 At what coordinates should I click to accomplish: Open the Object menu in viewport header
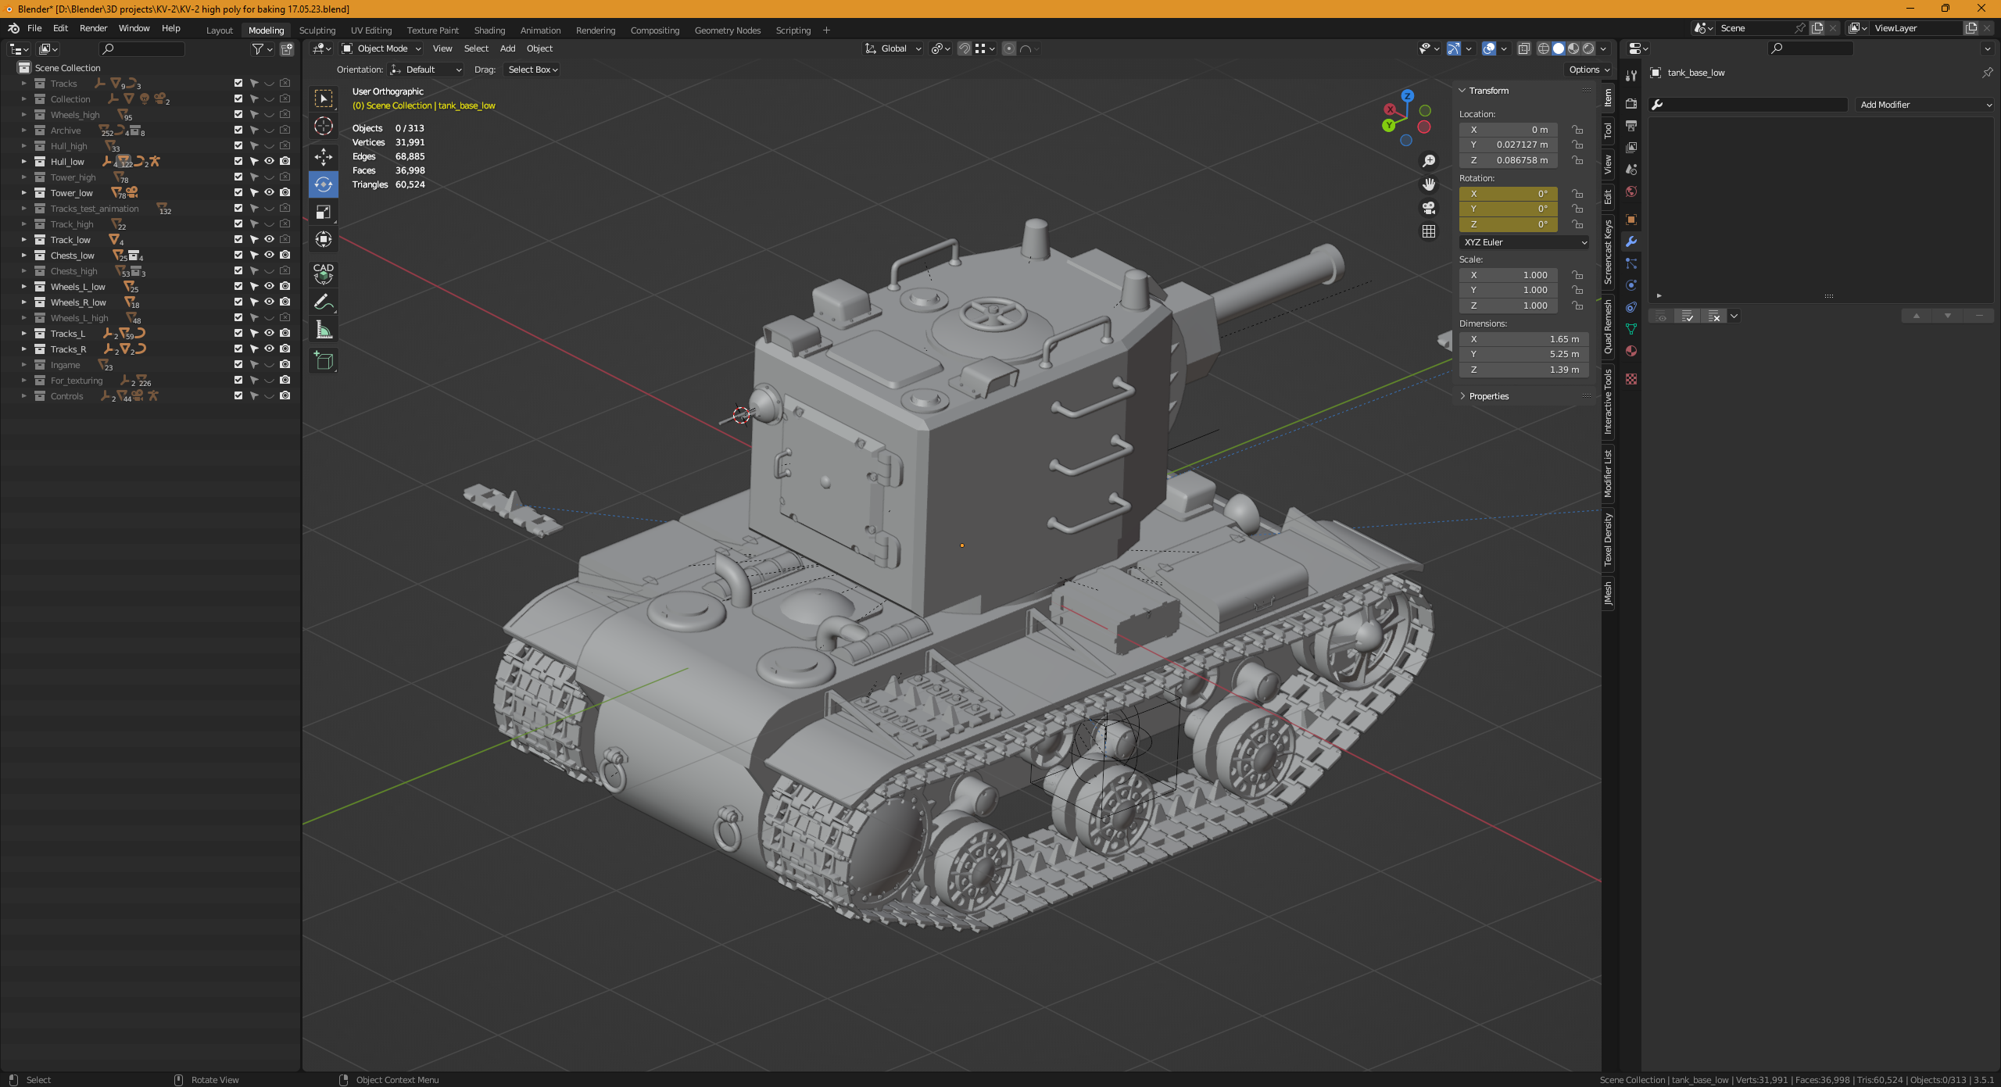point(539,48)
